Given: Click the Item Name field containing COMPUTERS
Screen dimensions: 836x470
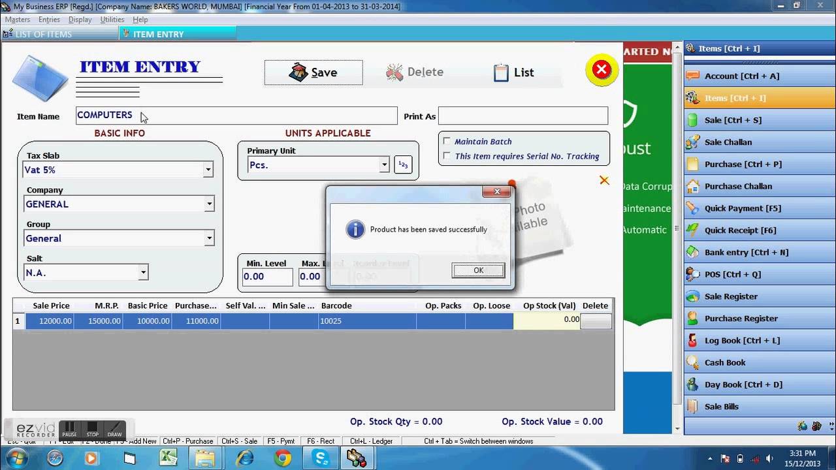Looking at the screenshot, I should 236,116.
